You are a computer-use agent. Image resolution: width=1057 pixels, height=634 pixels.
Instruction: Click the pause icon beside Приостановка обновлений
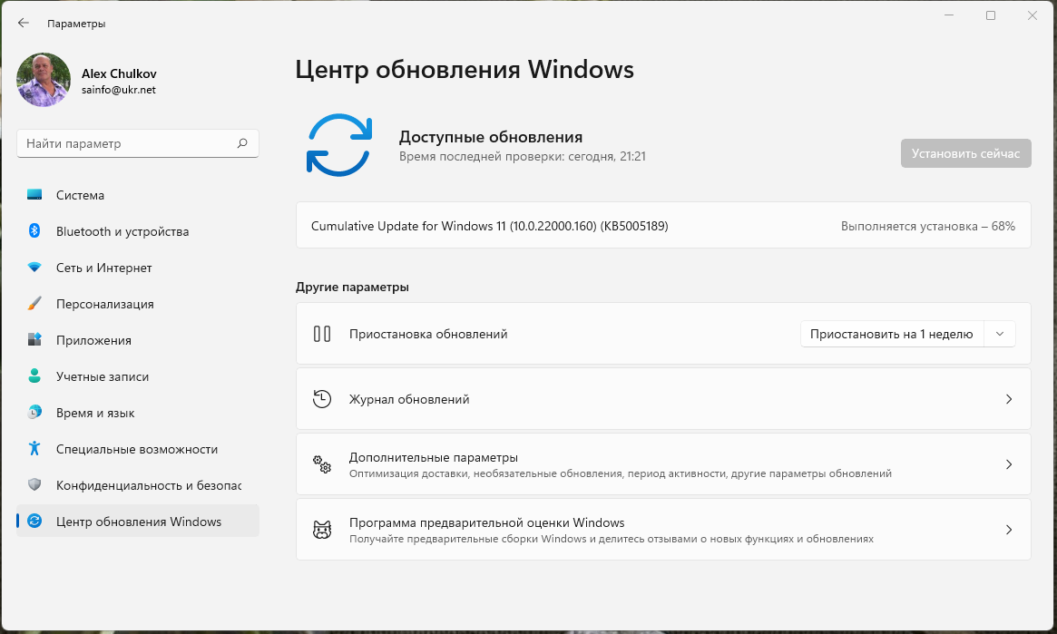tap(322, 334)
